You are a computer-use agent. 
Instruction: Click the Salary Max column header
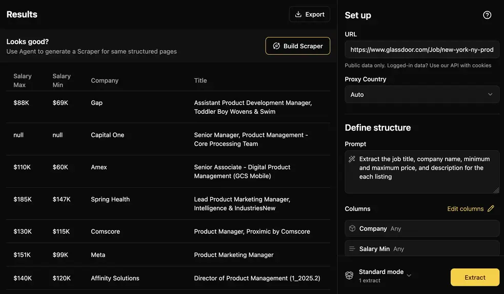[x=23, y=80]
